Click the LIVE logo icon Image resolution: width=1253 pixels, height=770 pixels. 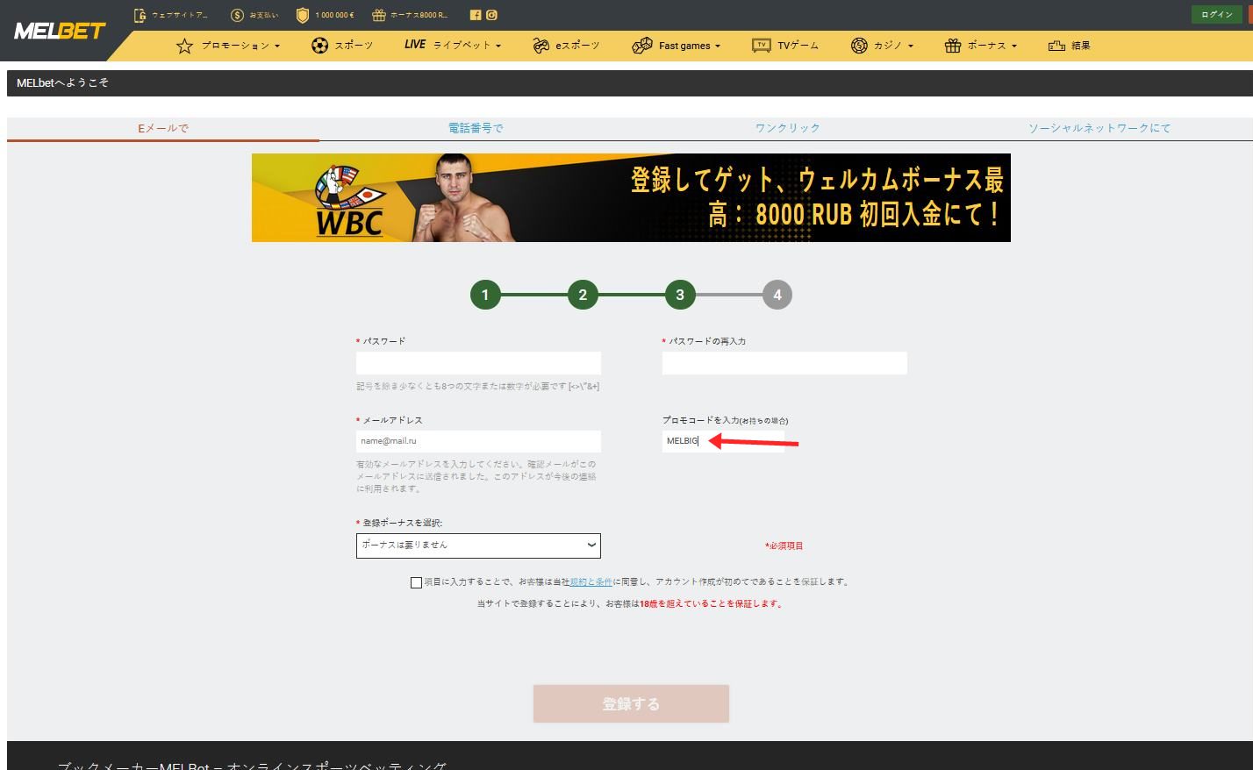click(x=415, y=45)
